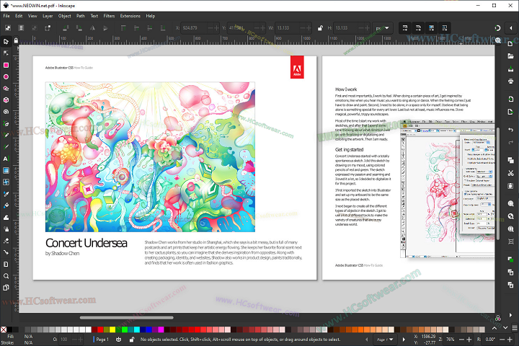This screenshot has width=519, height=346.
Task: Collapse the tool controls arrow
Action: pos(511,28)
